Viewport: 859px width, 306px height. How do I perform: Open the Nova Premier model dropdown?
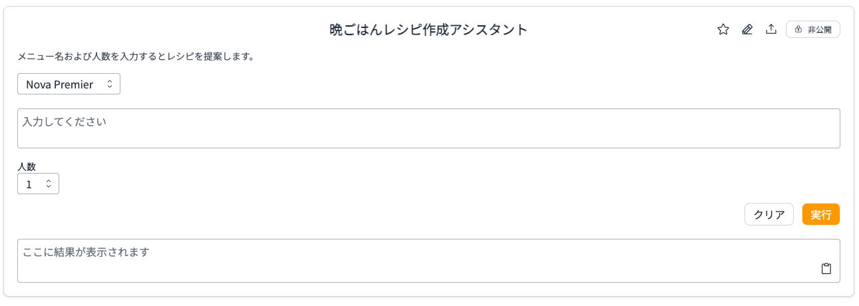pyautogui.click(x=69, y=84)
